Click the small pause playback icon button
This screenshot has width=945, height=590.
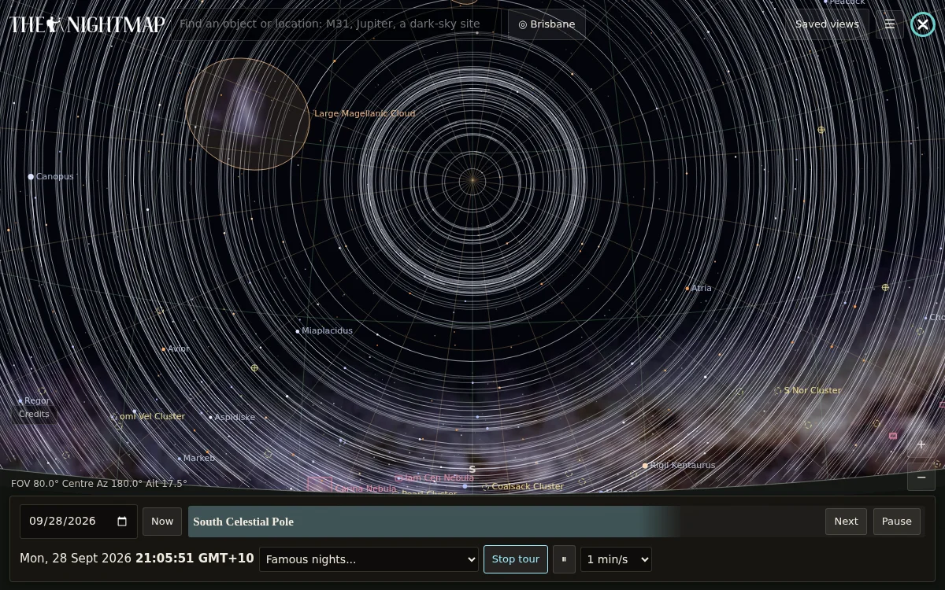click(x=564, y=559)
